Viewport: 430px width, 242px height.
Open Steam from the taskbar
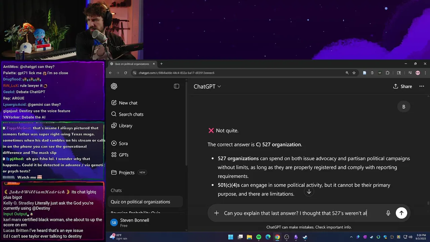coord(305,237)
